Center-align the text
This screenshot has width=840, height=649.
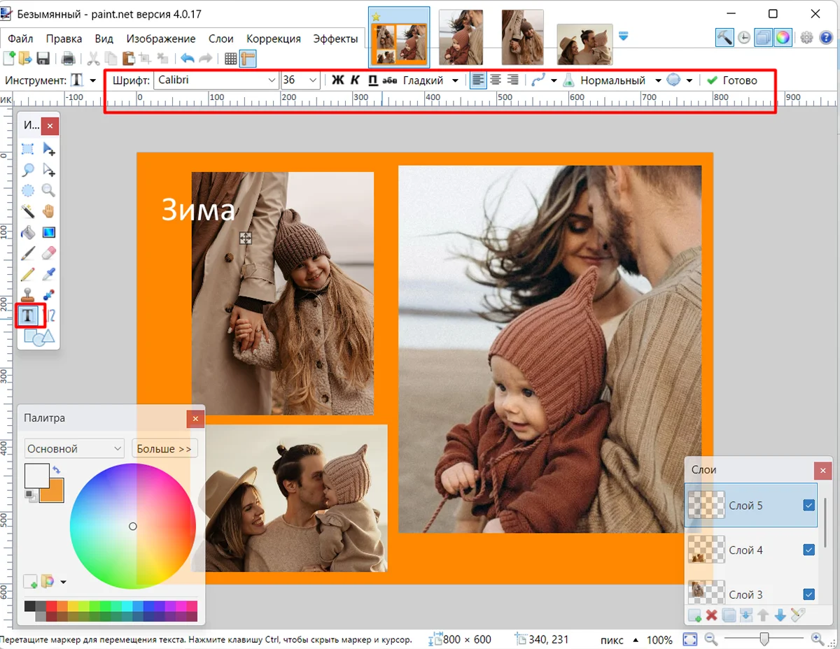496,80
